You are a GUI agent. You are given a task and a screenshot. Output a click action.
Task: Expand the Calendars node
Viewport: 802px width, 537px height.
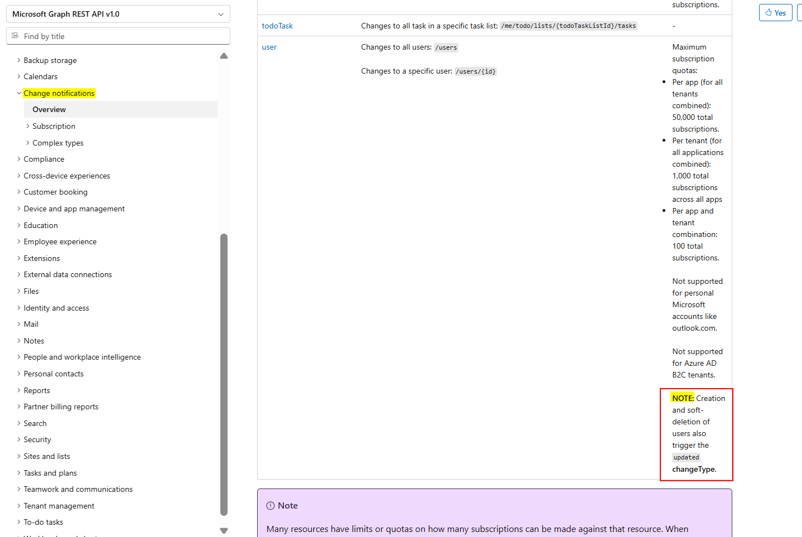[19, 76]
